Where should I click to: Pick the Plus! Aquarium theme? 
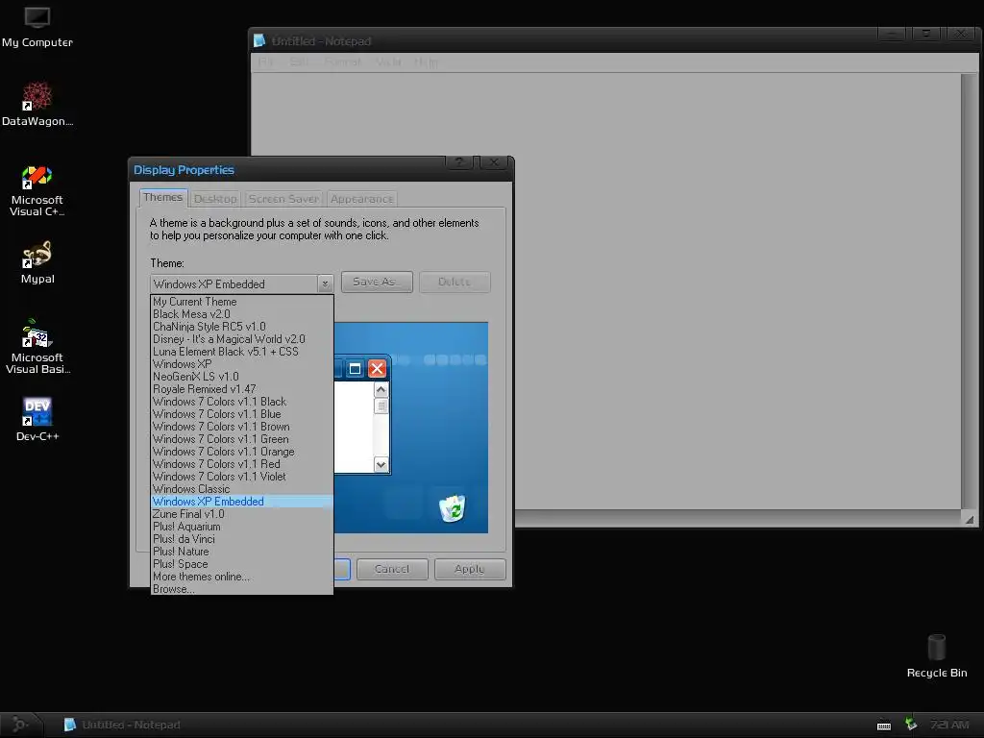point(241,527)
